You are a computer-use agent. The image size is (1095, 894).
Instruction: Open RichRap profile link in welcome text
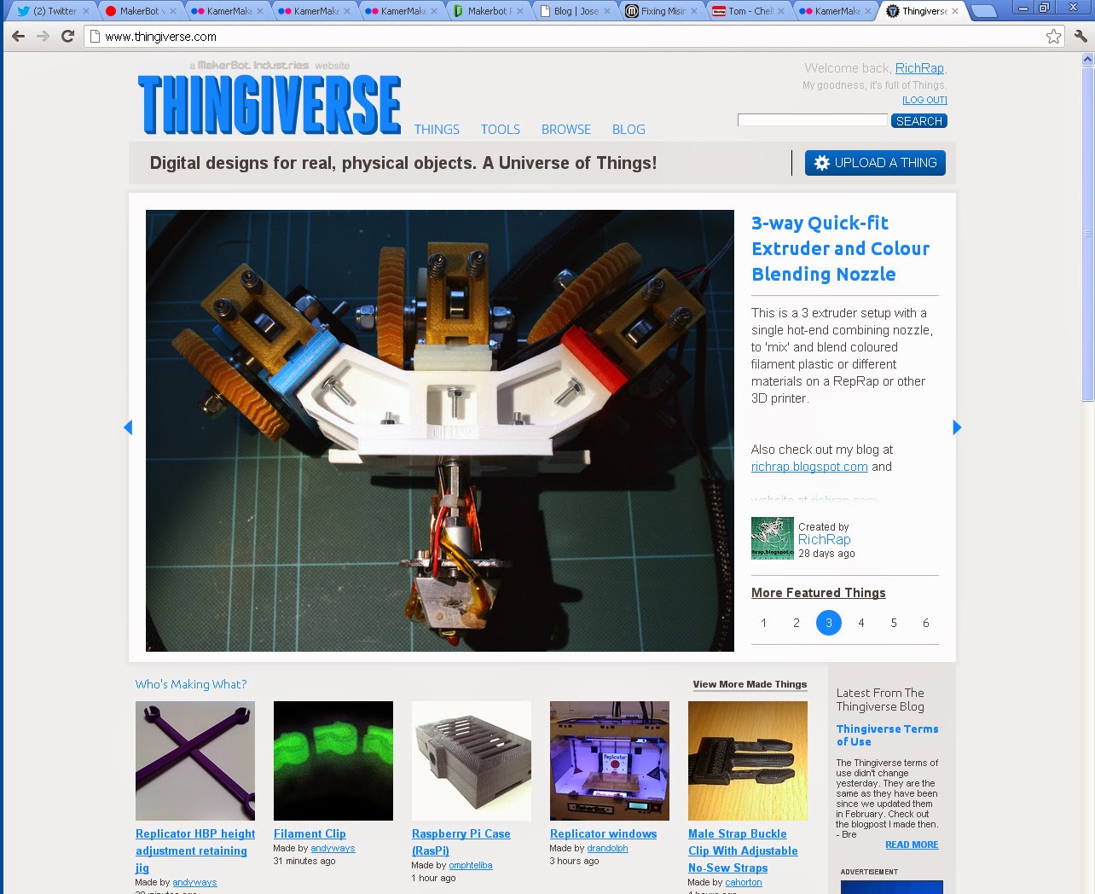tap(919, 68)
